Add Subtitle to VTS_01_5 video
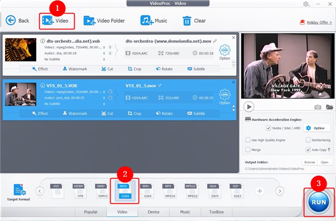The height and width of the screenshot is (221, 336). [x=196, y=113]
